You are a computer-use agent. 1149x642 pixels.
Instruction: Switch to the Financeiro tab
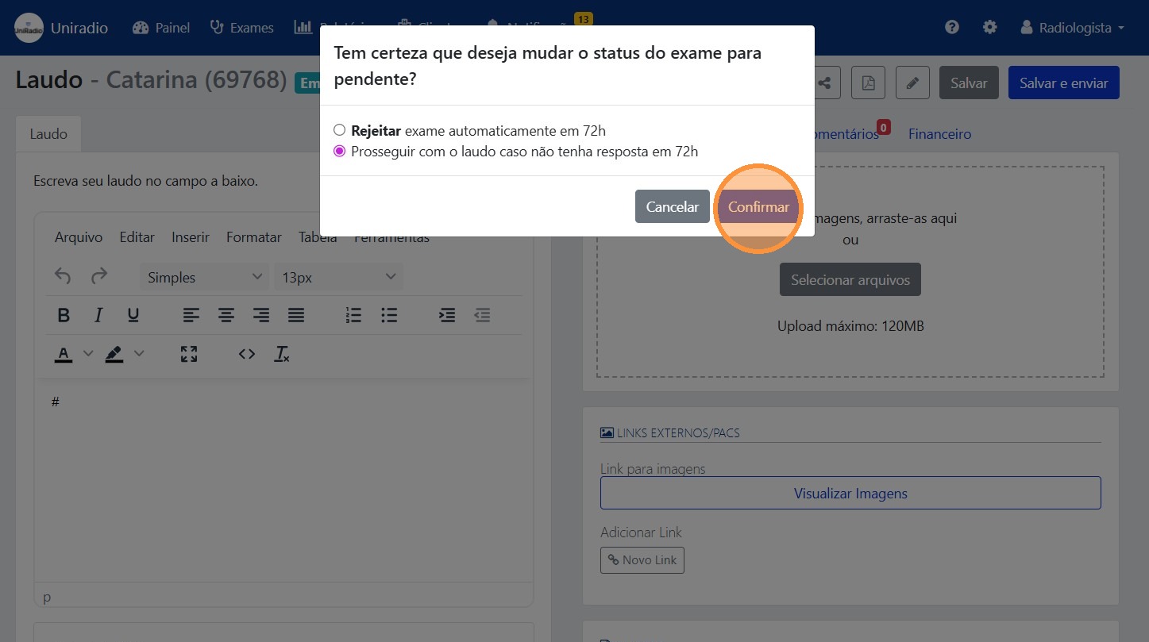[939, 133]
